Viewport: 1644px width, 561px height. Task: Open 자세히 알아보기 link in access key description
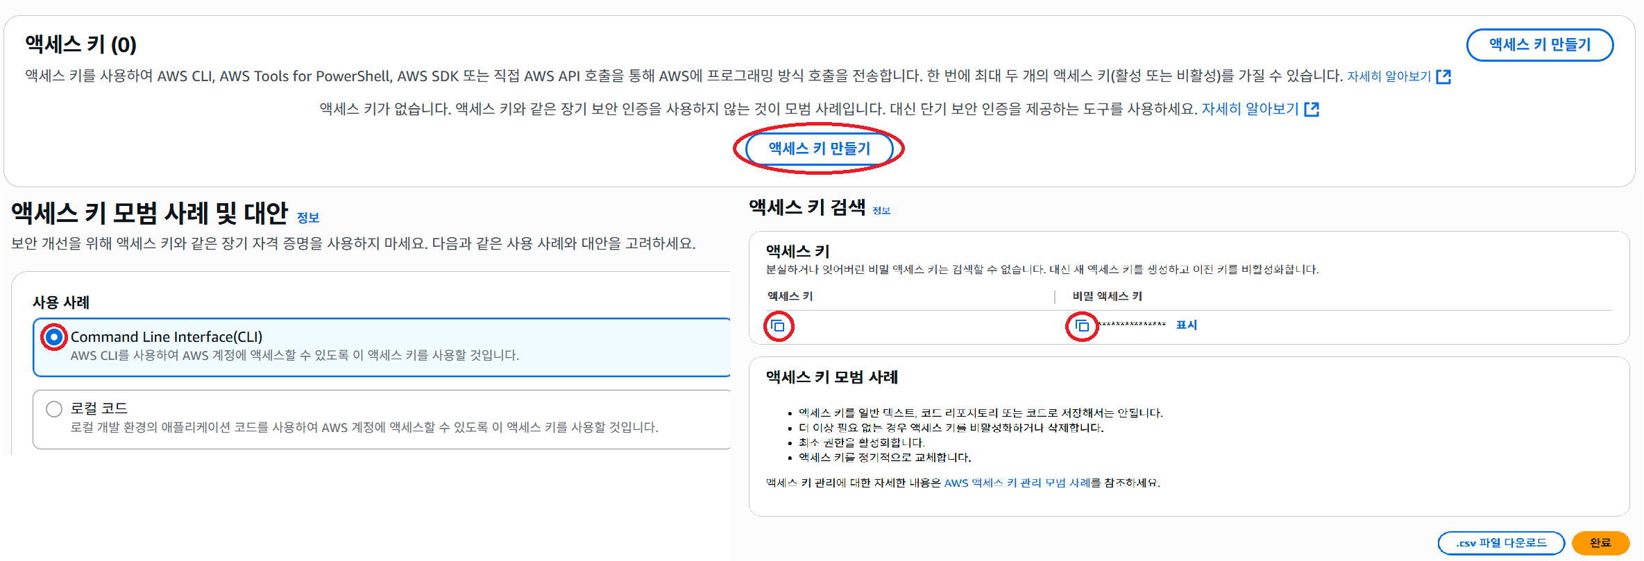(1389, 76)
